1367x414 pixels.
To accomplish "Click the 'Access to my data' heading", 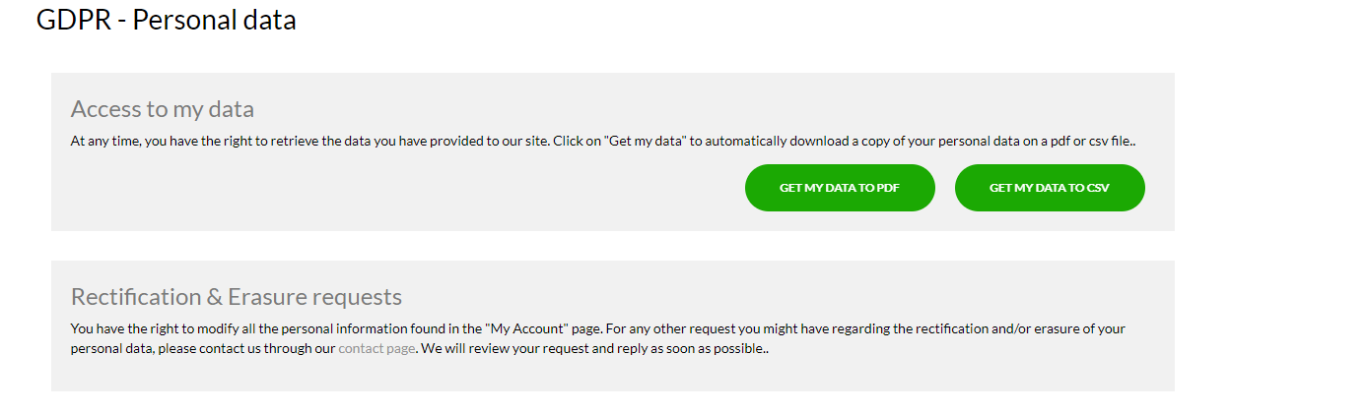I will click(x=163, y=109).
